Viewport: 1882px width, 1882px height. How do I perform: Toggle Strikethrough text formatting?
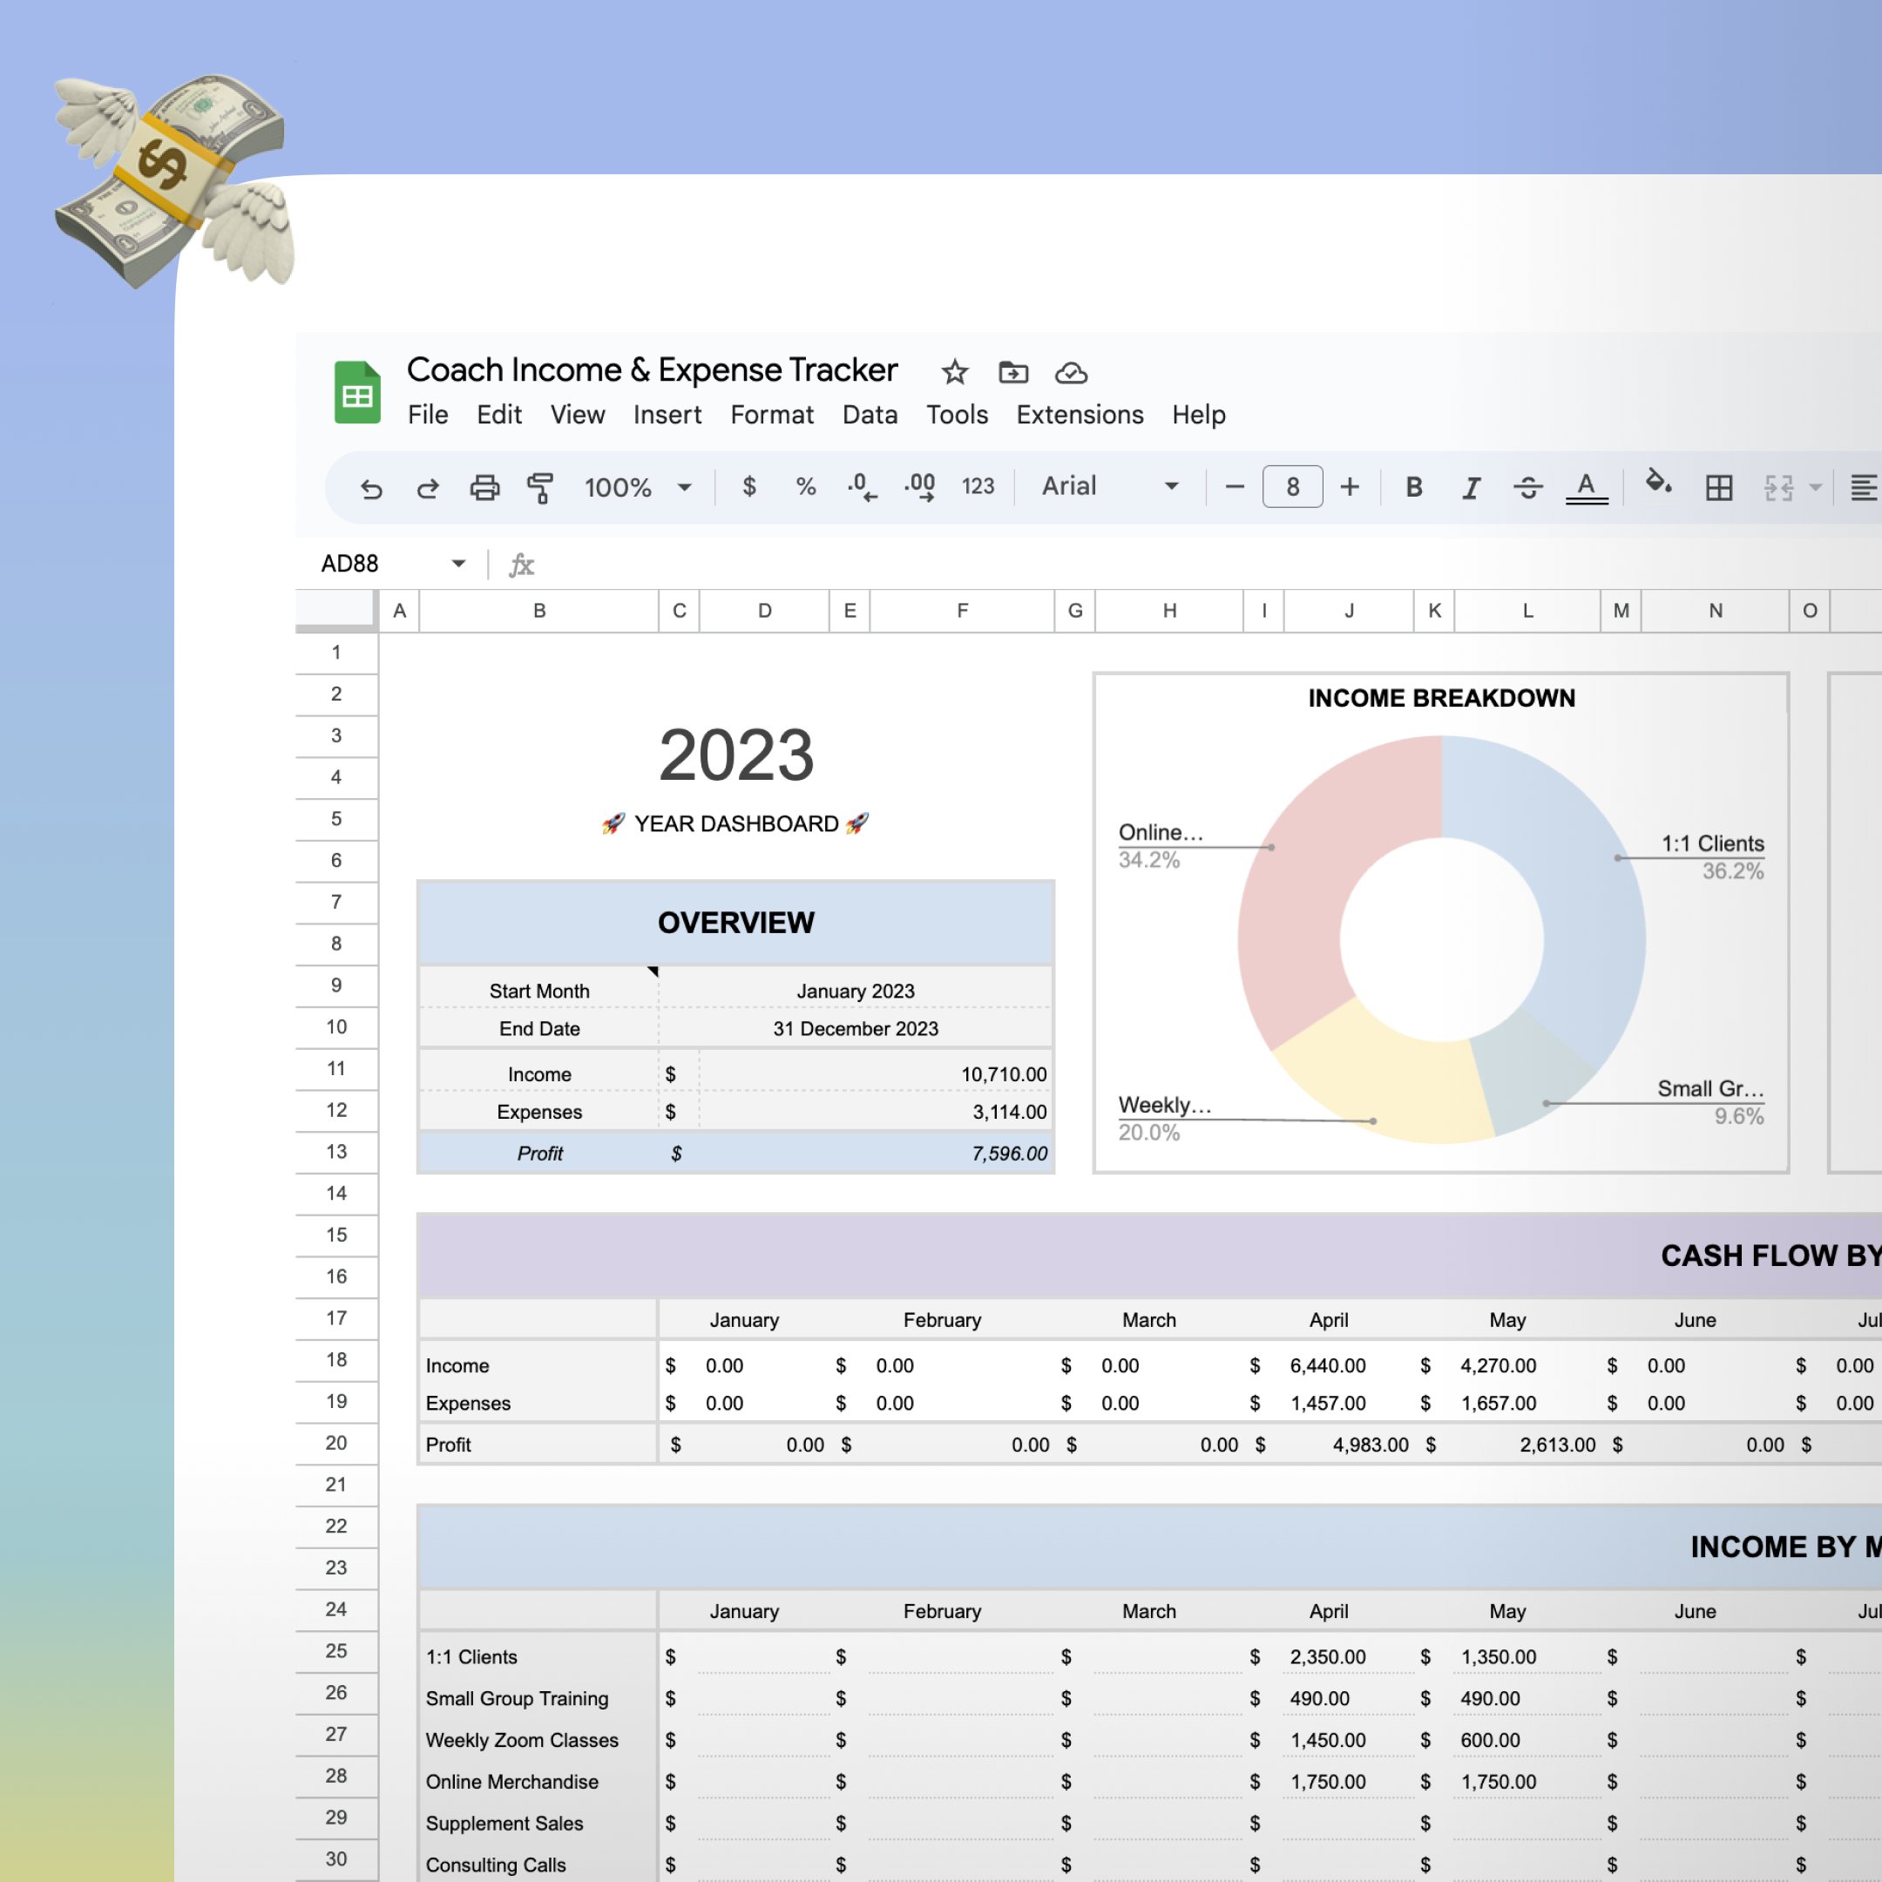point(1527,487)
